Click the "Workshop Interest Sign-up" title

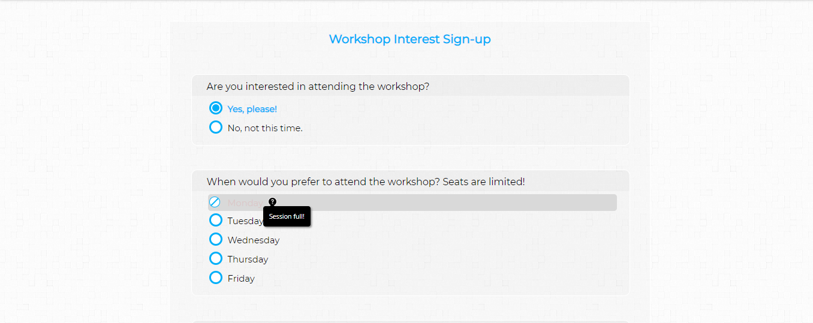point(409,40)
